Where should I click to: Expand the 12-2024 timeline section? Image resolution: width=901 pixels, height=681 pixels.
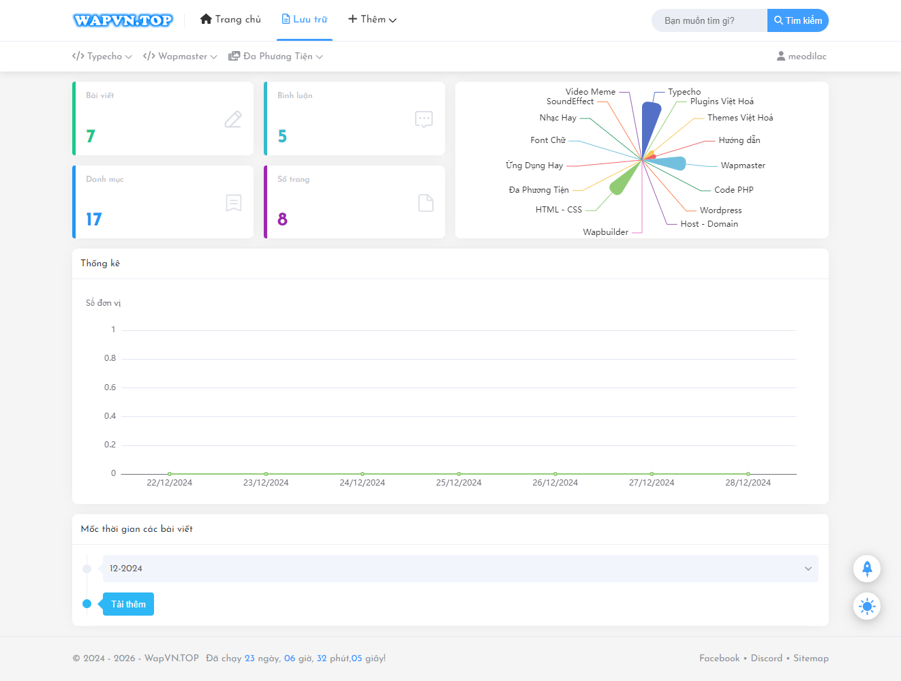(x=461, y=569)
